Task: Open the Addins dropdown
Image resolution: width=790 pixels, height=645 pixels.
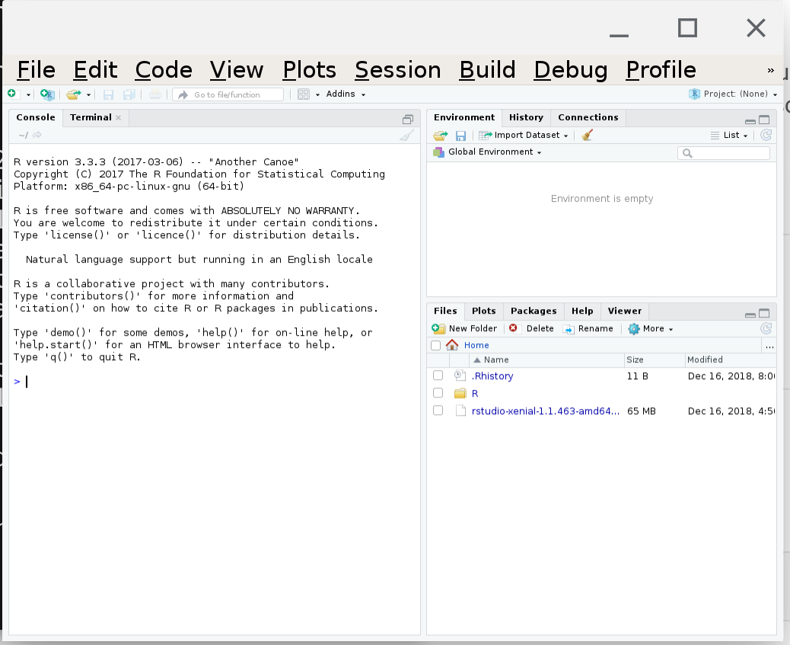Action: (346, 94)
